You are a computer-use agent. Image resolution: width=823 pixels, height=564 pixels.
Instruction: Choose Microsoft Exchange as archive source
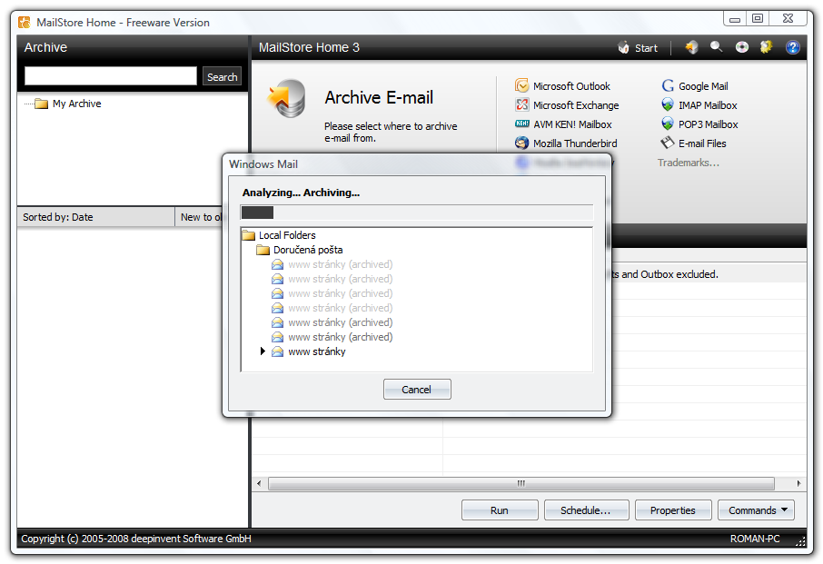click(x=576, y=105)
